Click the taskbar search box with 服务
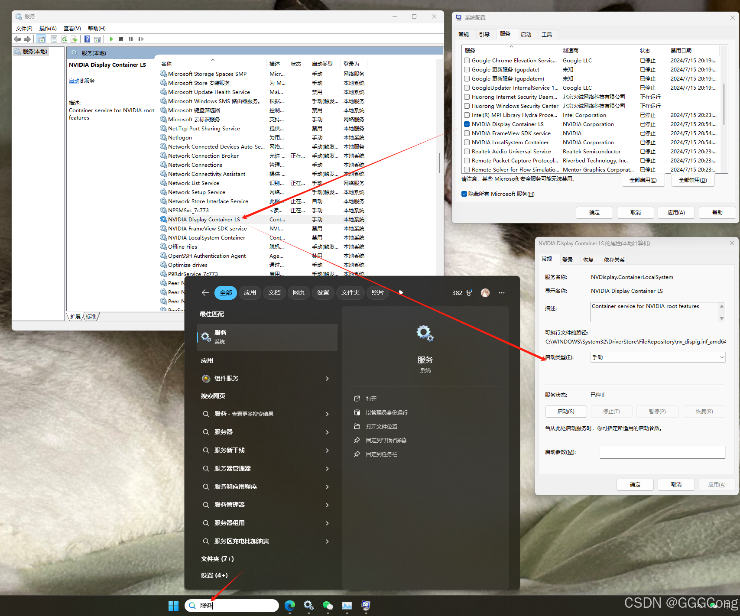 click(232, 606)
